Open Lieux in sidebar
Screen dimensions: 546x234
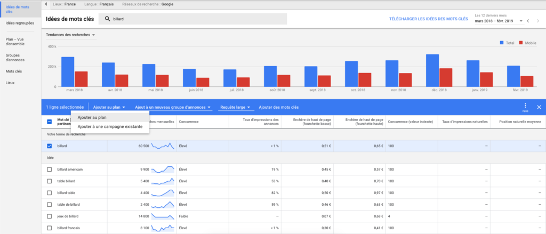tap(10, 83)
